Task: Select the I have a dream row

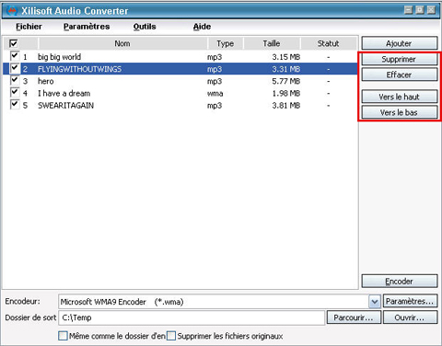Action: [x=180, y=93]
